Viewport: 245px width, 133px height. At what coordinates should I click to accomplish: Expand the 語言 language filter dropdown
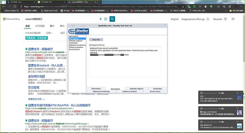pos(63,33)
